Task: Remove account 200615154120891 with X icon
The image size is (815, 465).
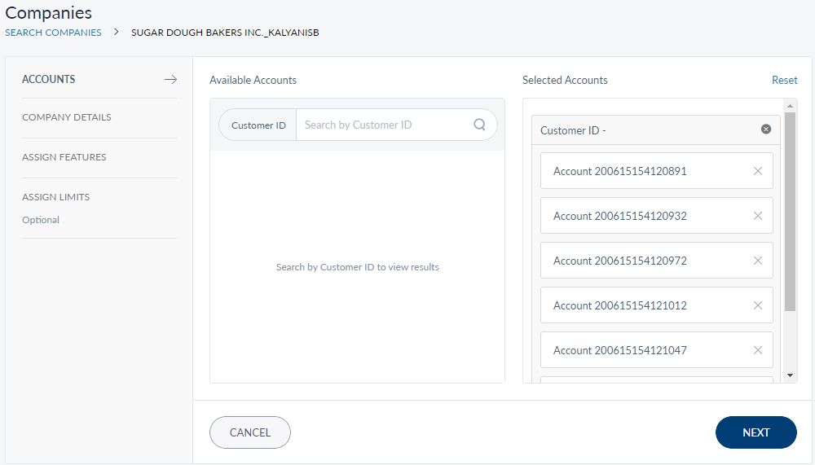Action: [757, 171]
